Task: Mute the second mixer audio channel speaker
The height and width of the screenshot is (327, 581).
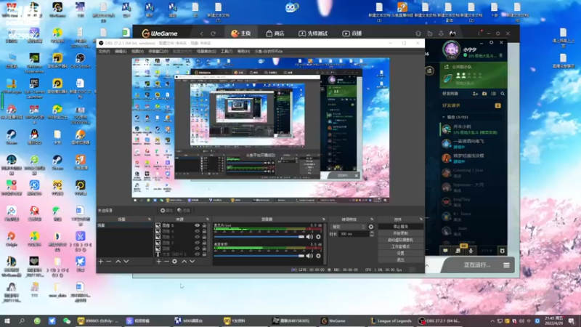Action: click(x=309, y=256)
